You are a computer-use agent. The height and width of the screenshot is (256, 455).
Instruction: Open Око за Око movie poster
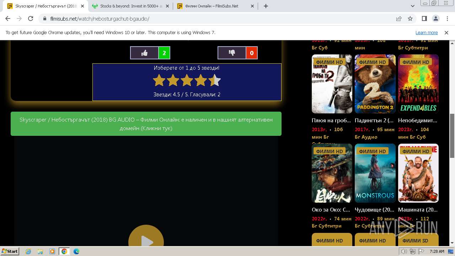click(332, 173)
